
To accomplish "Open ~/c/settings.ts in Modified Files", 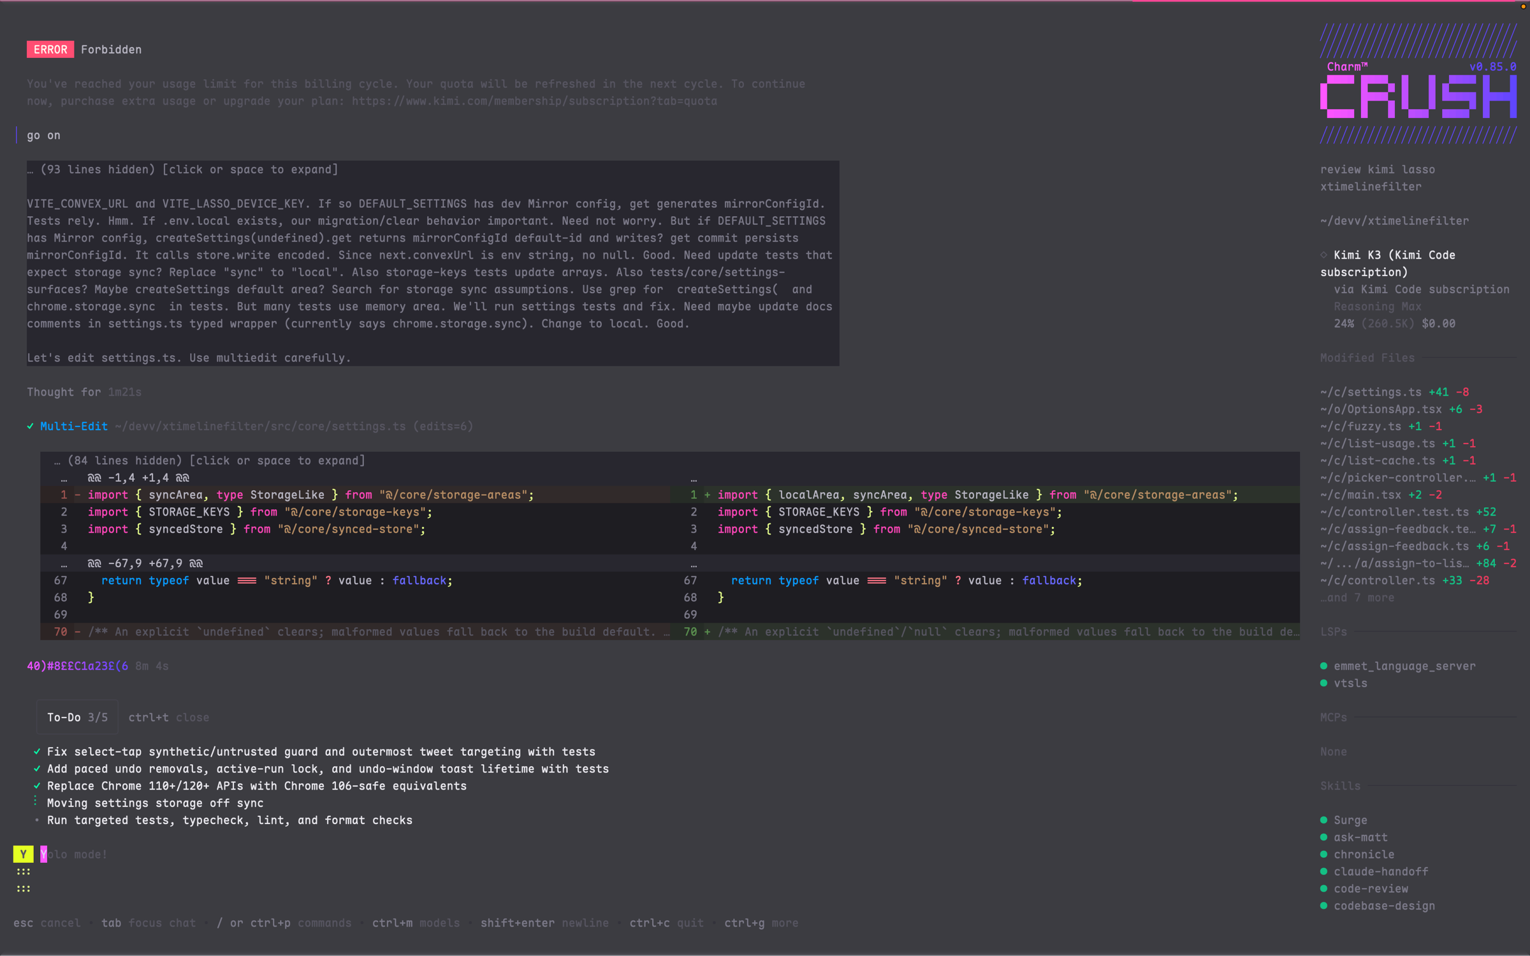I will pos(1395,393).
